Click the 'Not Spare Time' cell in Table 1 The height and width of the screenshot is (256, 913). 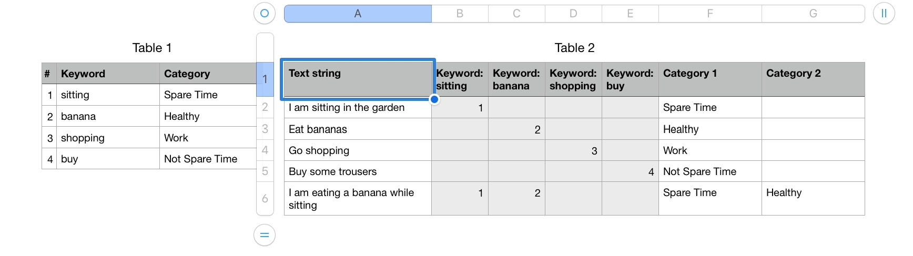pyautogui.click(x=207, y=159)
